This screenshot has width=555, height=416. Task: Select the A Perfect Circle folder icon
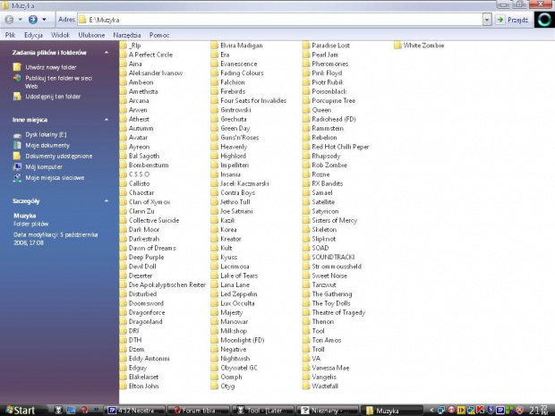pos(124,55)
